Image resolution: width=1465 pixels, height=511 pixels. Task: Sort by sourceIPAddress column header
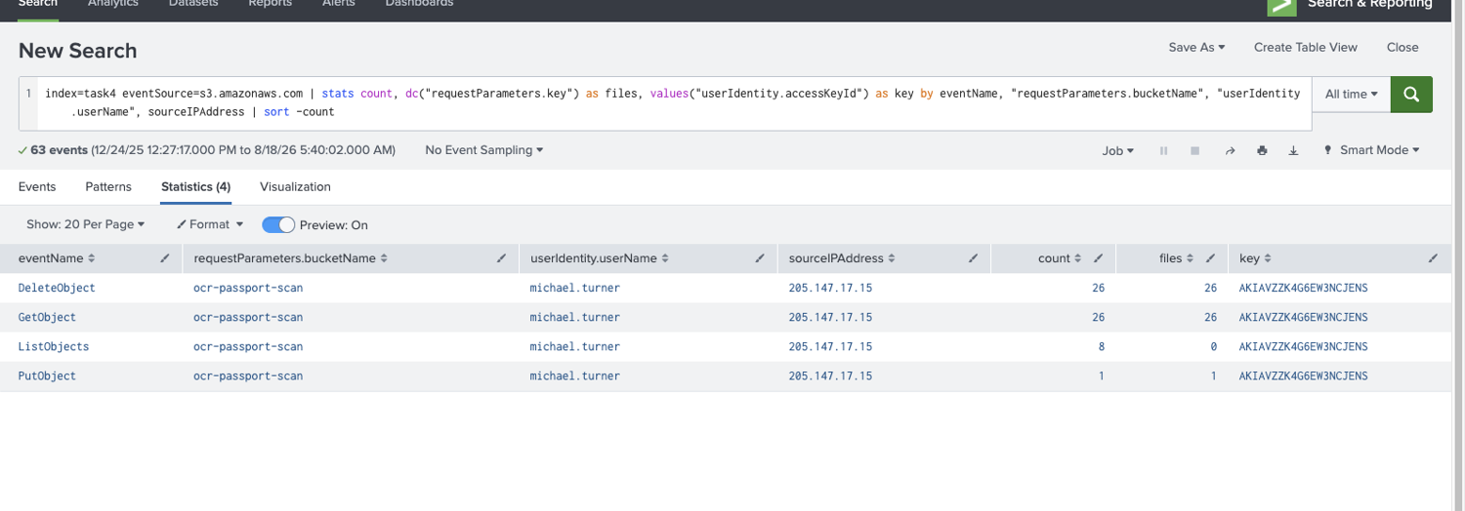point(843,258)
